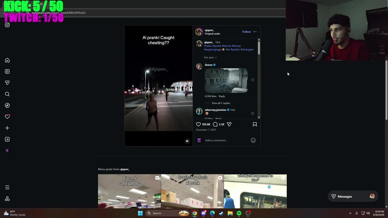Click the taskbar volume icon

tap(368, 213)
